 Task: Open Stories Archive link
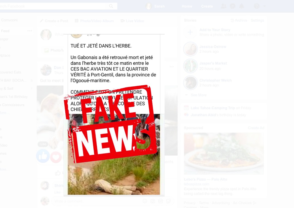[x=239, y=20]
